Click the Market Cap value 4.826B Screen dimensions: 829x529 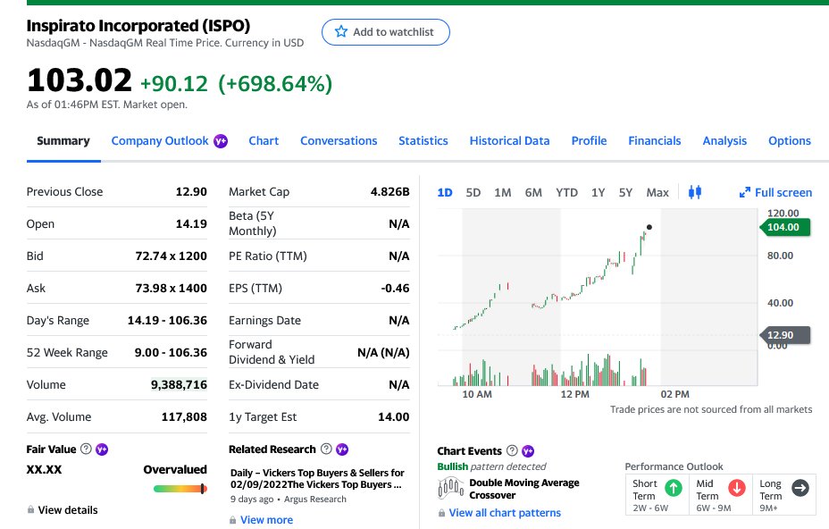(390, 191)
